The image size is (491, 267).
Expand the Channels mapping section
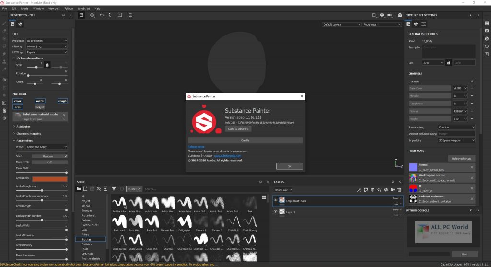coord(27,134)
